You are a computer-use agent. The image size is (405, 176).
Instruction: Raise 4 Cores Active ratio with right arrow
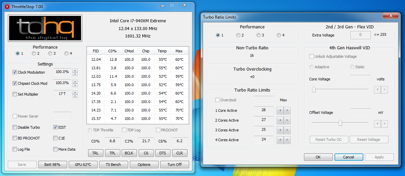[287, 140]
